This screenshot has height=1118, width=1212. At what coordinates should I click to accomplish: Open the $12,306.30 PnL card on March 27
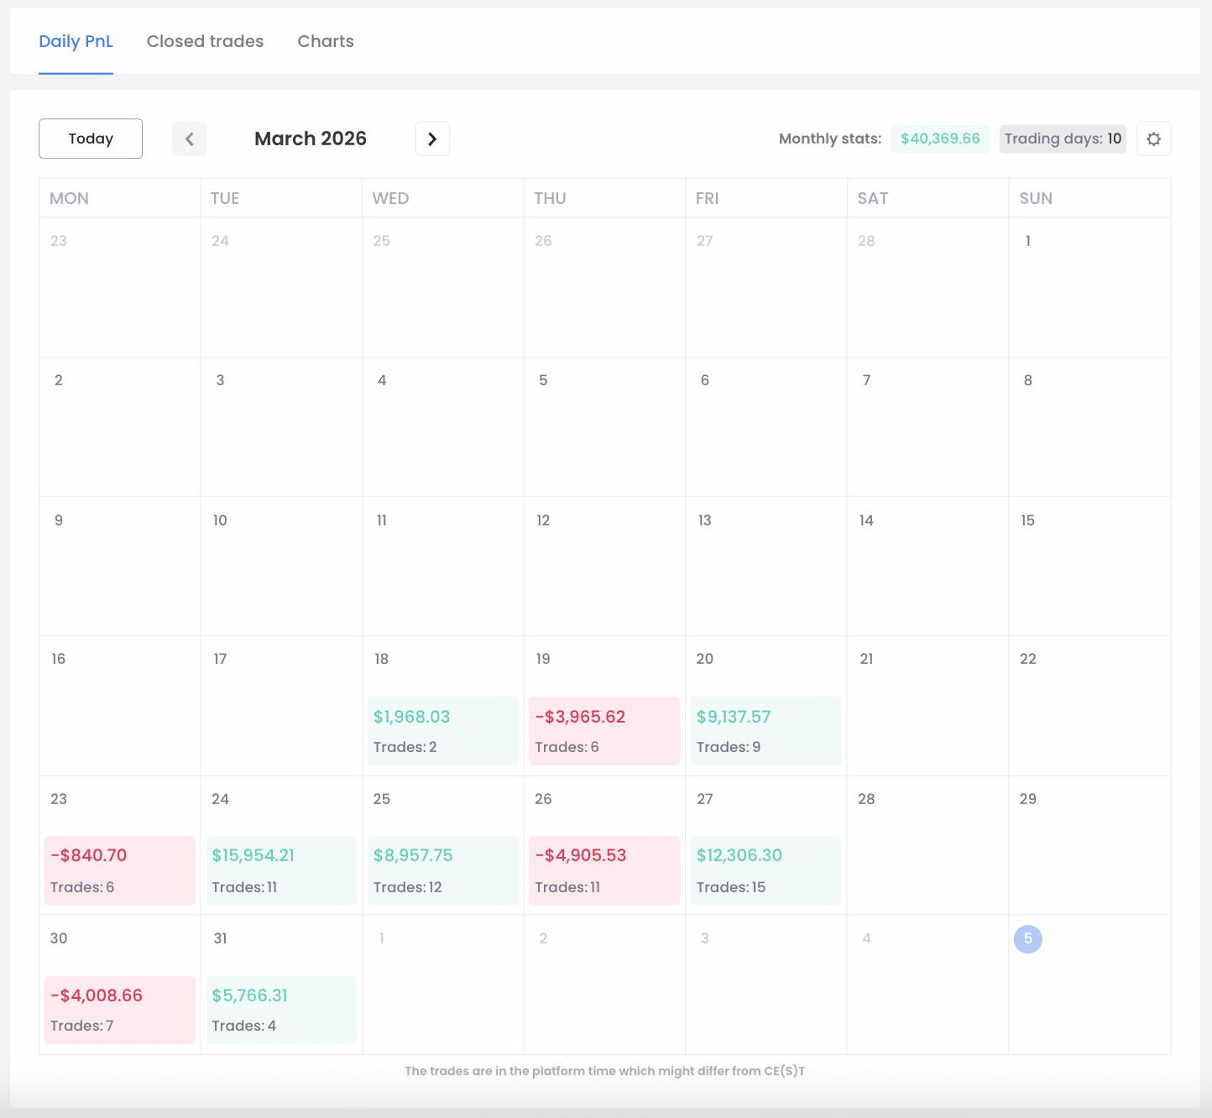765,870
